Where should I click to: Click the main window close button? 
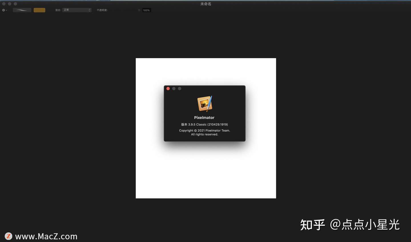click(4, 4)
